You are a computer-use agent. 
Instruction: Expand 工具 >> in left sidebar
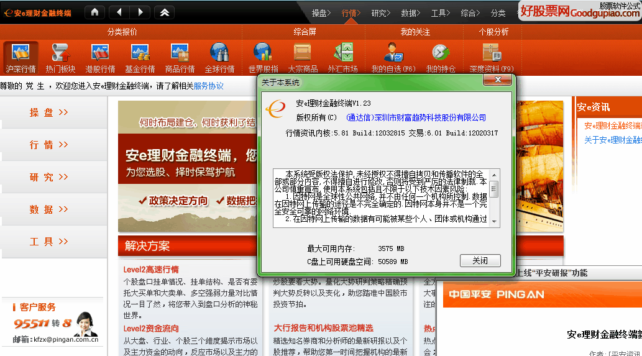(48, 242)
